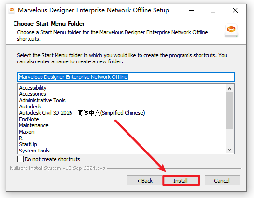
Task: Select the Autodesk folder entry
Action: (30, 107)
